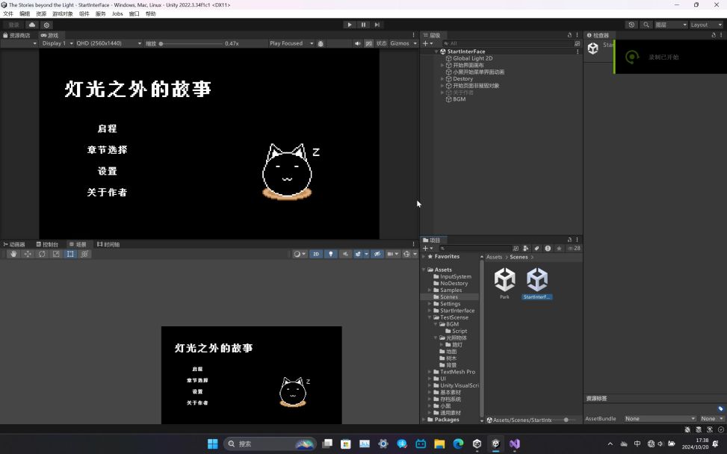Select the Hand tool in Scene view
Viewport: 727px width, 454px height.
[13, 254]
